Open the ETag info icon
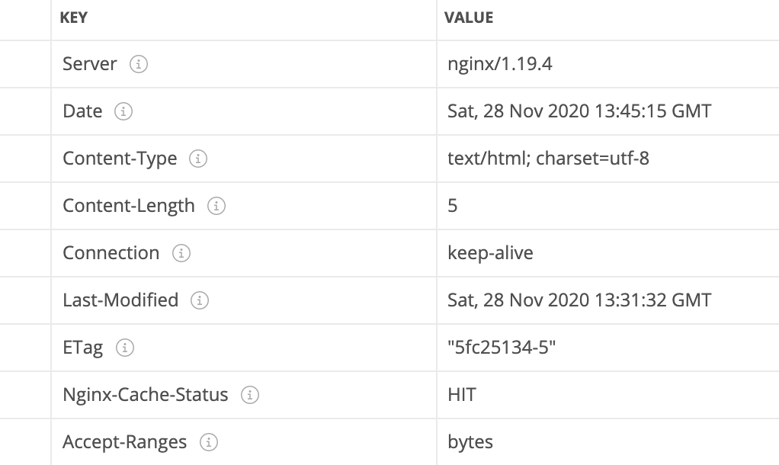Image resolution: width=779 pixels, height=465 pixels. [x=125, y=348]
